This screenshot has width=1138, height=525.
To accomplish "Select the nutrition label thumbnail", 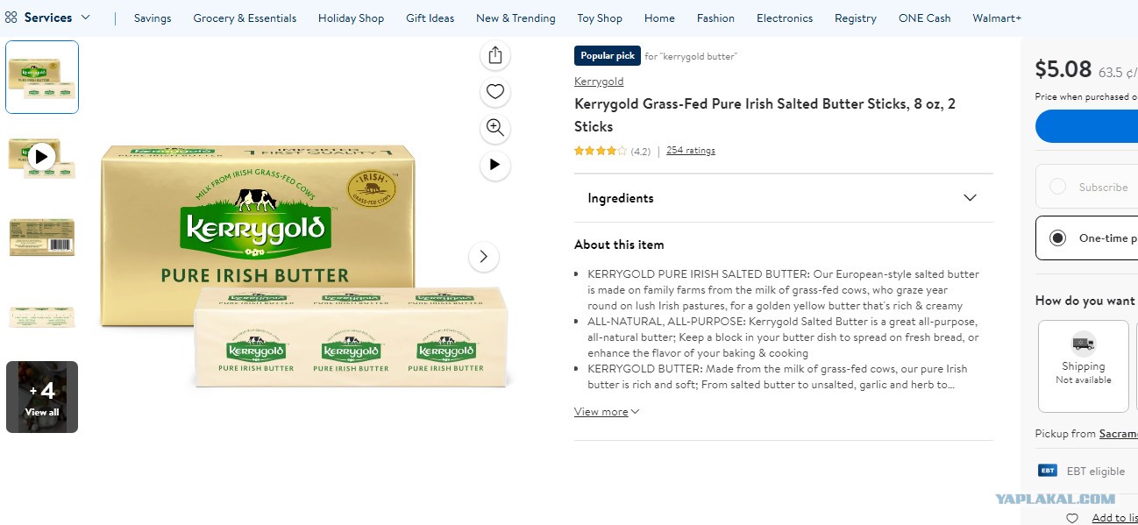I will 41,237.
